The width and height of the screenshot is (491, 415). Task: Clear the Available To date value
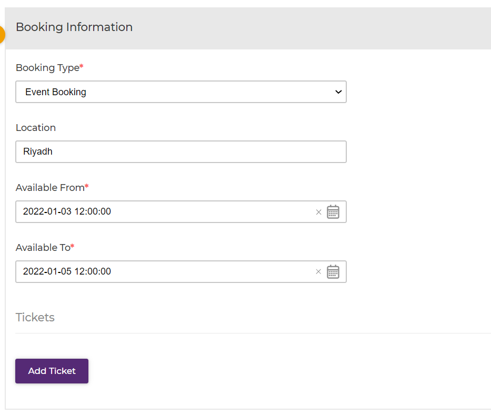coord(318,272)
